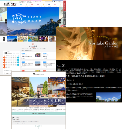Open the lower gray vertical side tab

[65, 22]
